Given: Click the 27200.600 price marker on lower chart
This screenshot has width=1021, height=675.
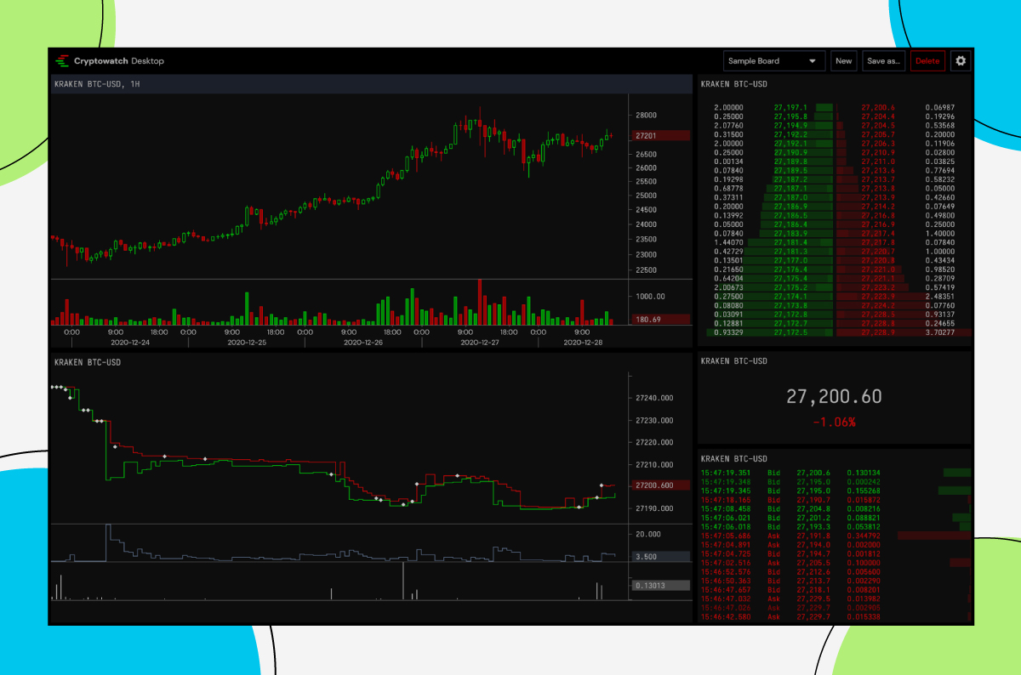Looking at the screenshot, I should pyautogui.click(x=661, y=485).
